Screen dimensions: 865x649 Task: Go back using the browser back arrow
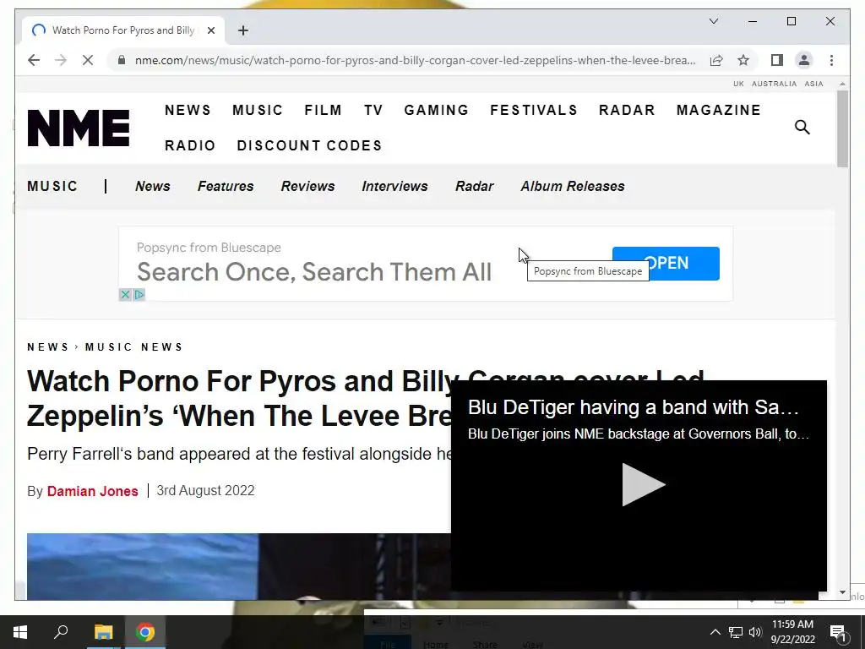click(x=34, y=60)
